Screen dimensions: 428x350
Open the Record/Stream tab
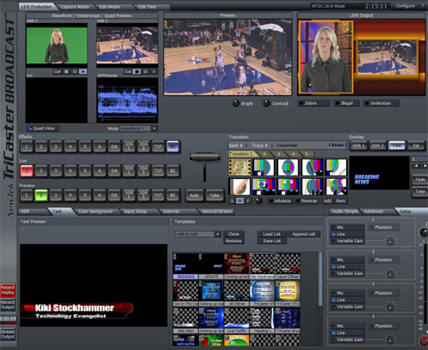click(x=217, y=211)
